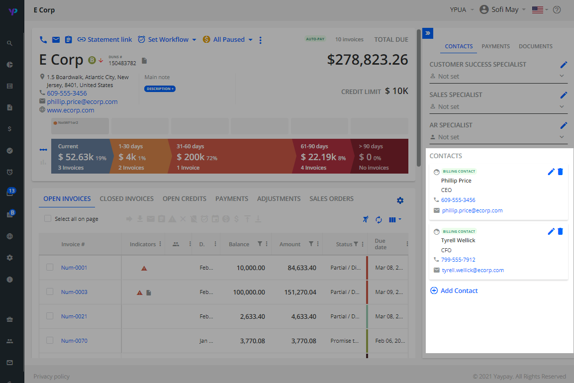Open the search icon in left sidebar
This screenshot has width=574, height=383.
tap(10, 43)
